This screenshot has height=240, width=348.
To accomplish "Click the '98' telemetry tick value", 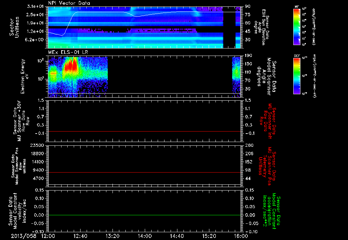I will (248, 170).
